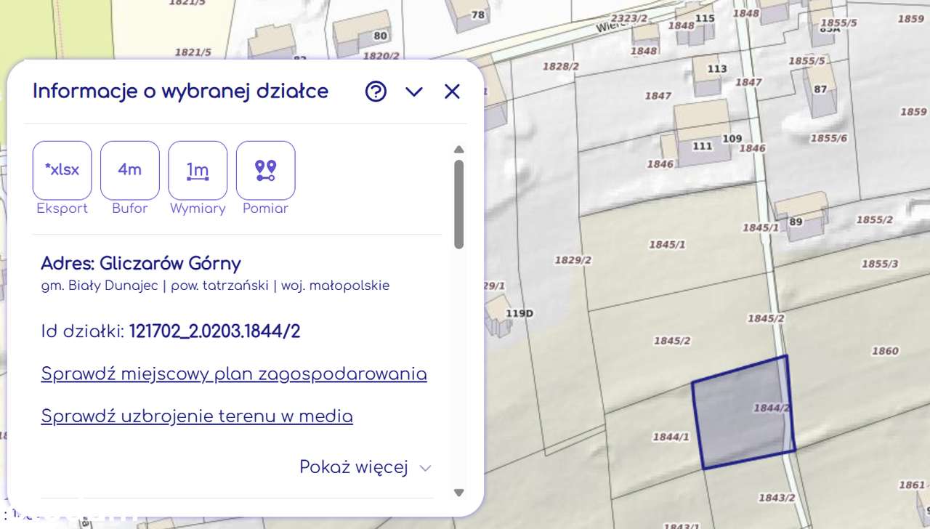Select building 89 on the map
The width and height of the screenshot is (930, 529).
[796, 222]
